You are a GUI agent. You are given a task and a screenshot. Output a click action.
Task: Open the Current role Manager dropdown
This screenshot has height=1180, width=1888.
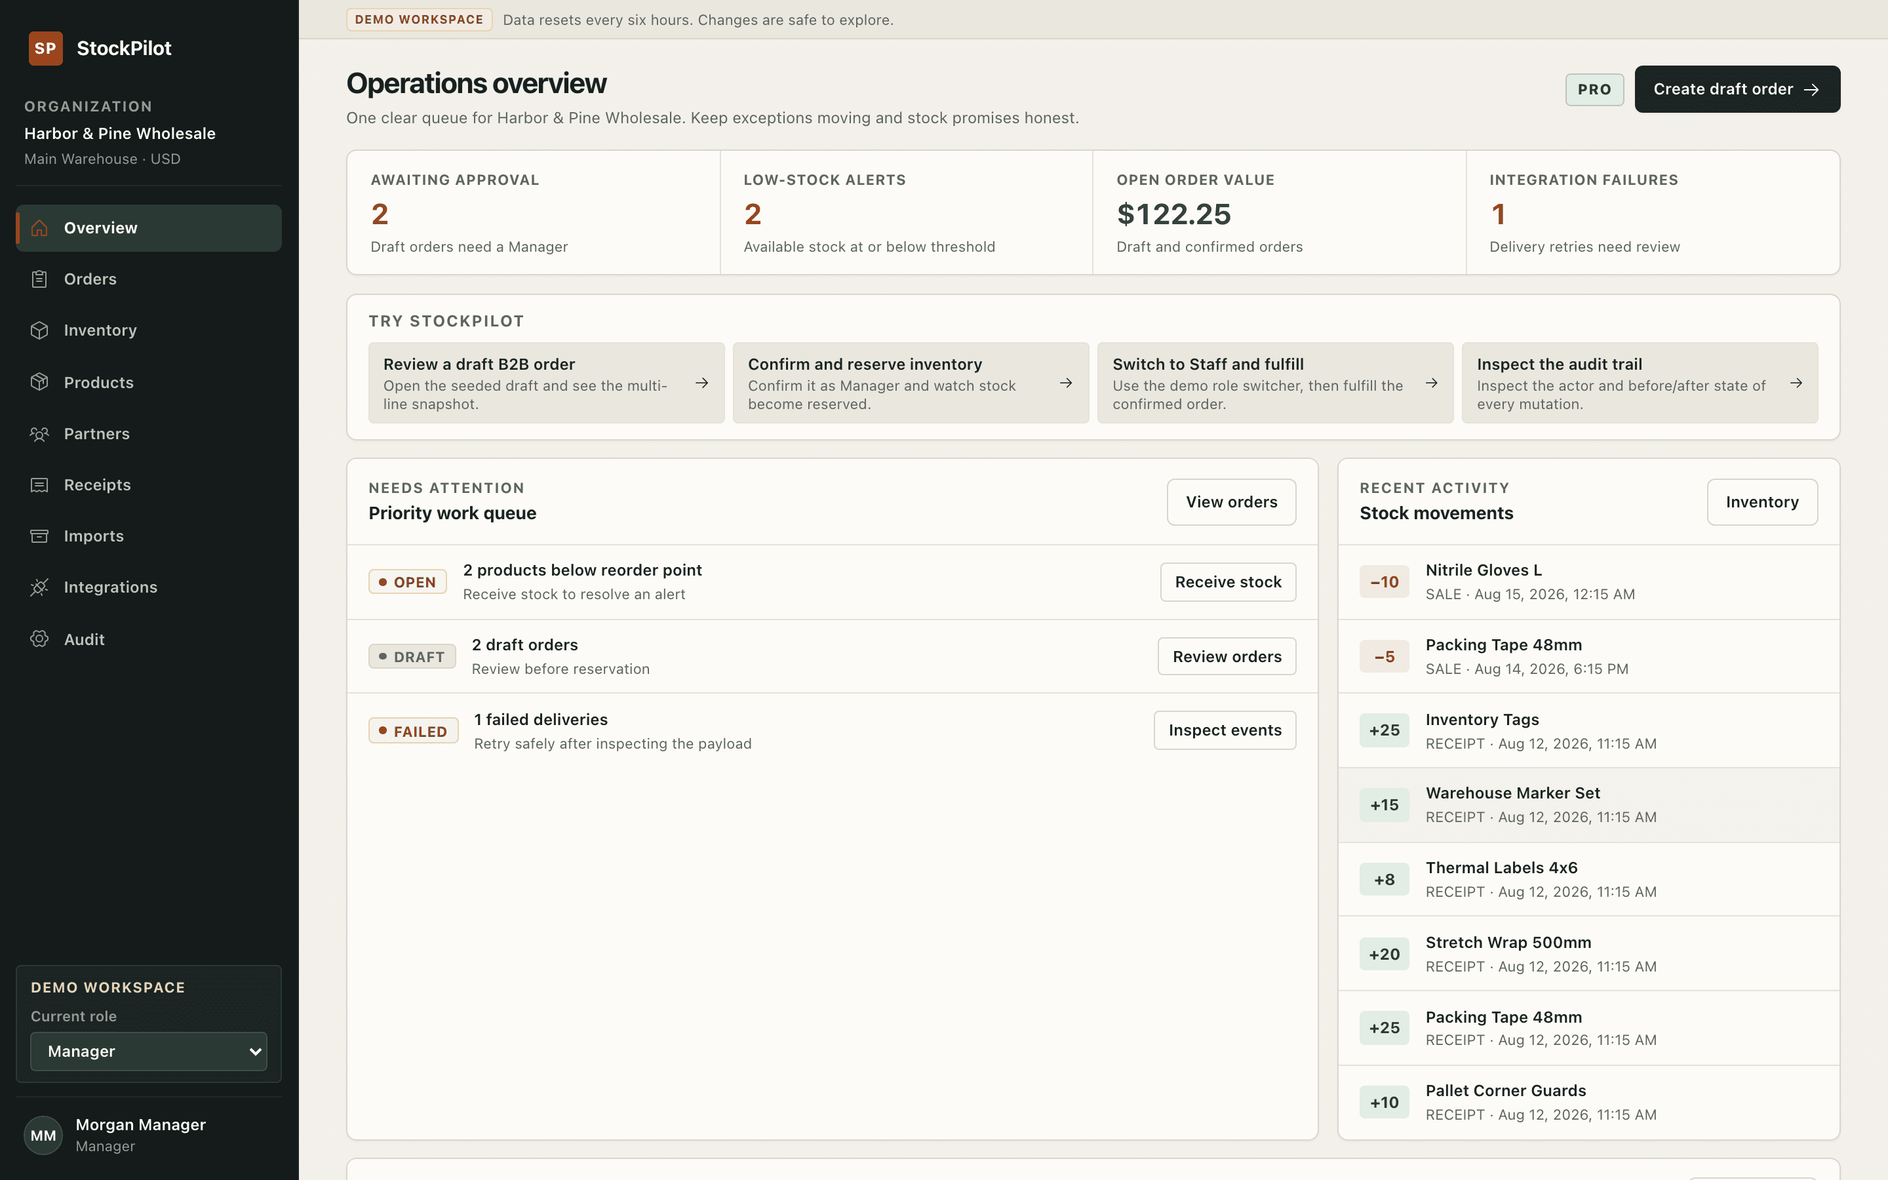(148, 1052)
